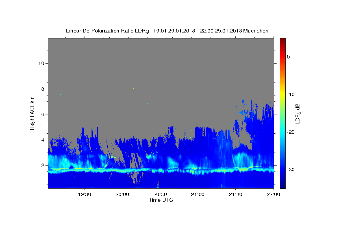The height and width of the screenshot is (226, 339).
Task: Click the '21:00' time axis label
Action: tap(197, 194)
